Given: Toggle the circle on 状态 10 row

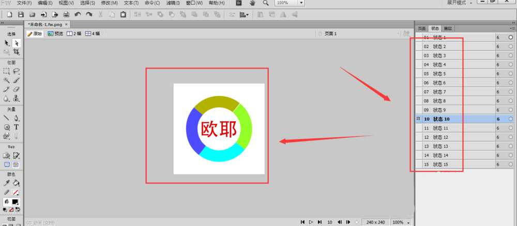Looking at the screenshot, I should 511,119.
